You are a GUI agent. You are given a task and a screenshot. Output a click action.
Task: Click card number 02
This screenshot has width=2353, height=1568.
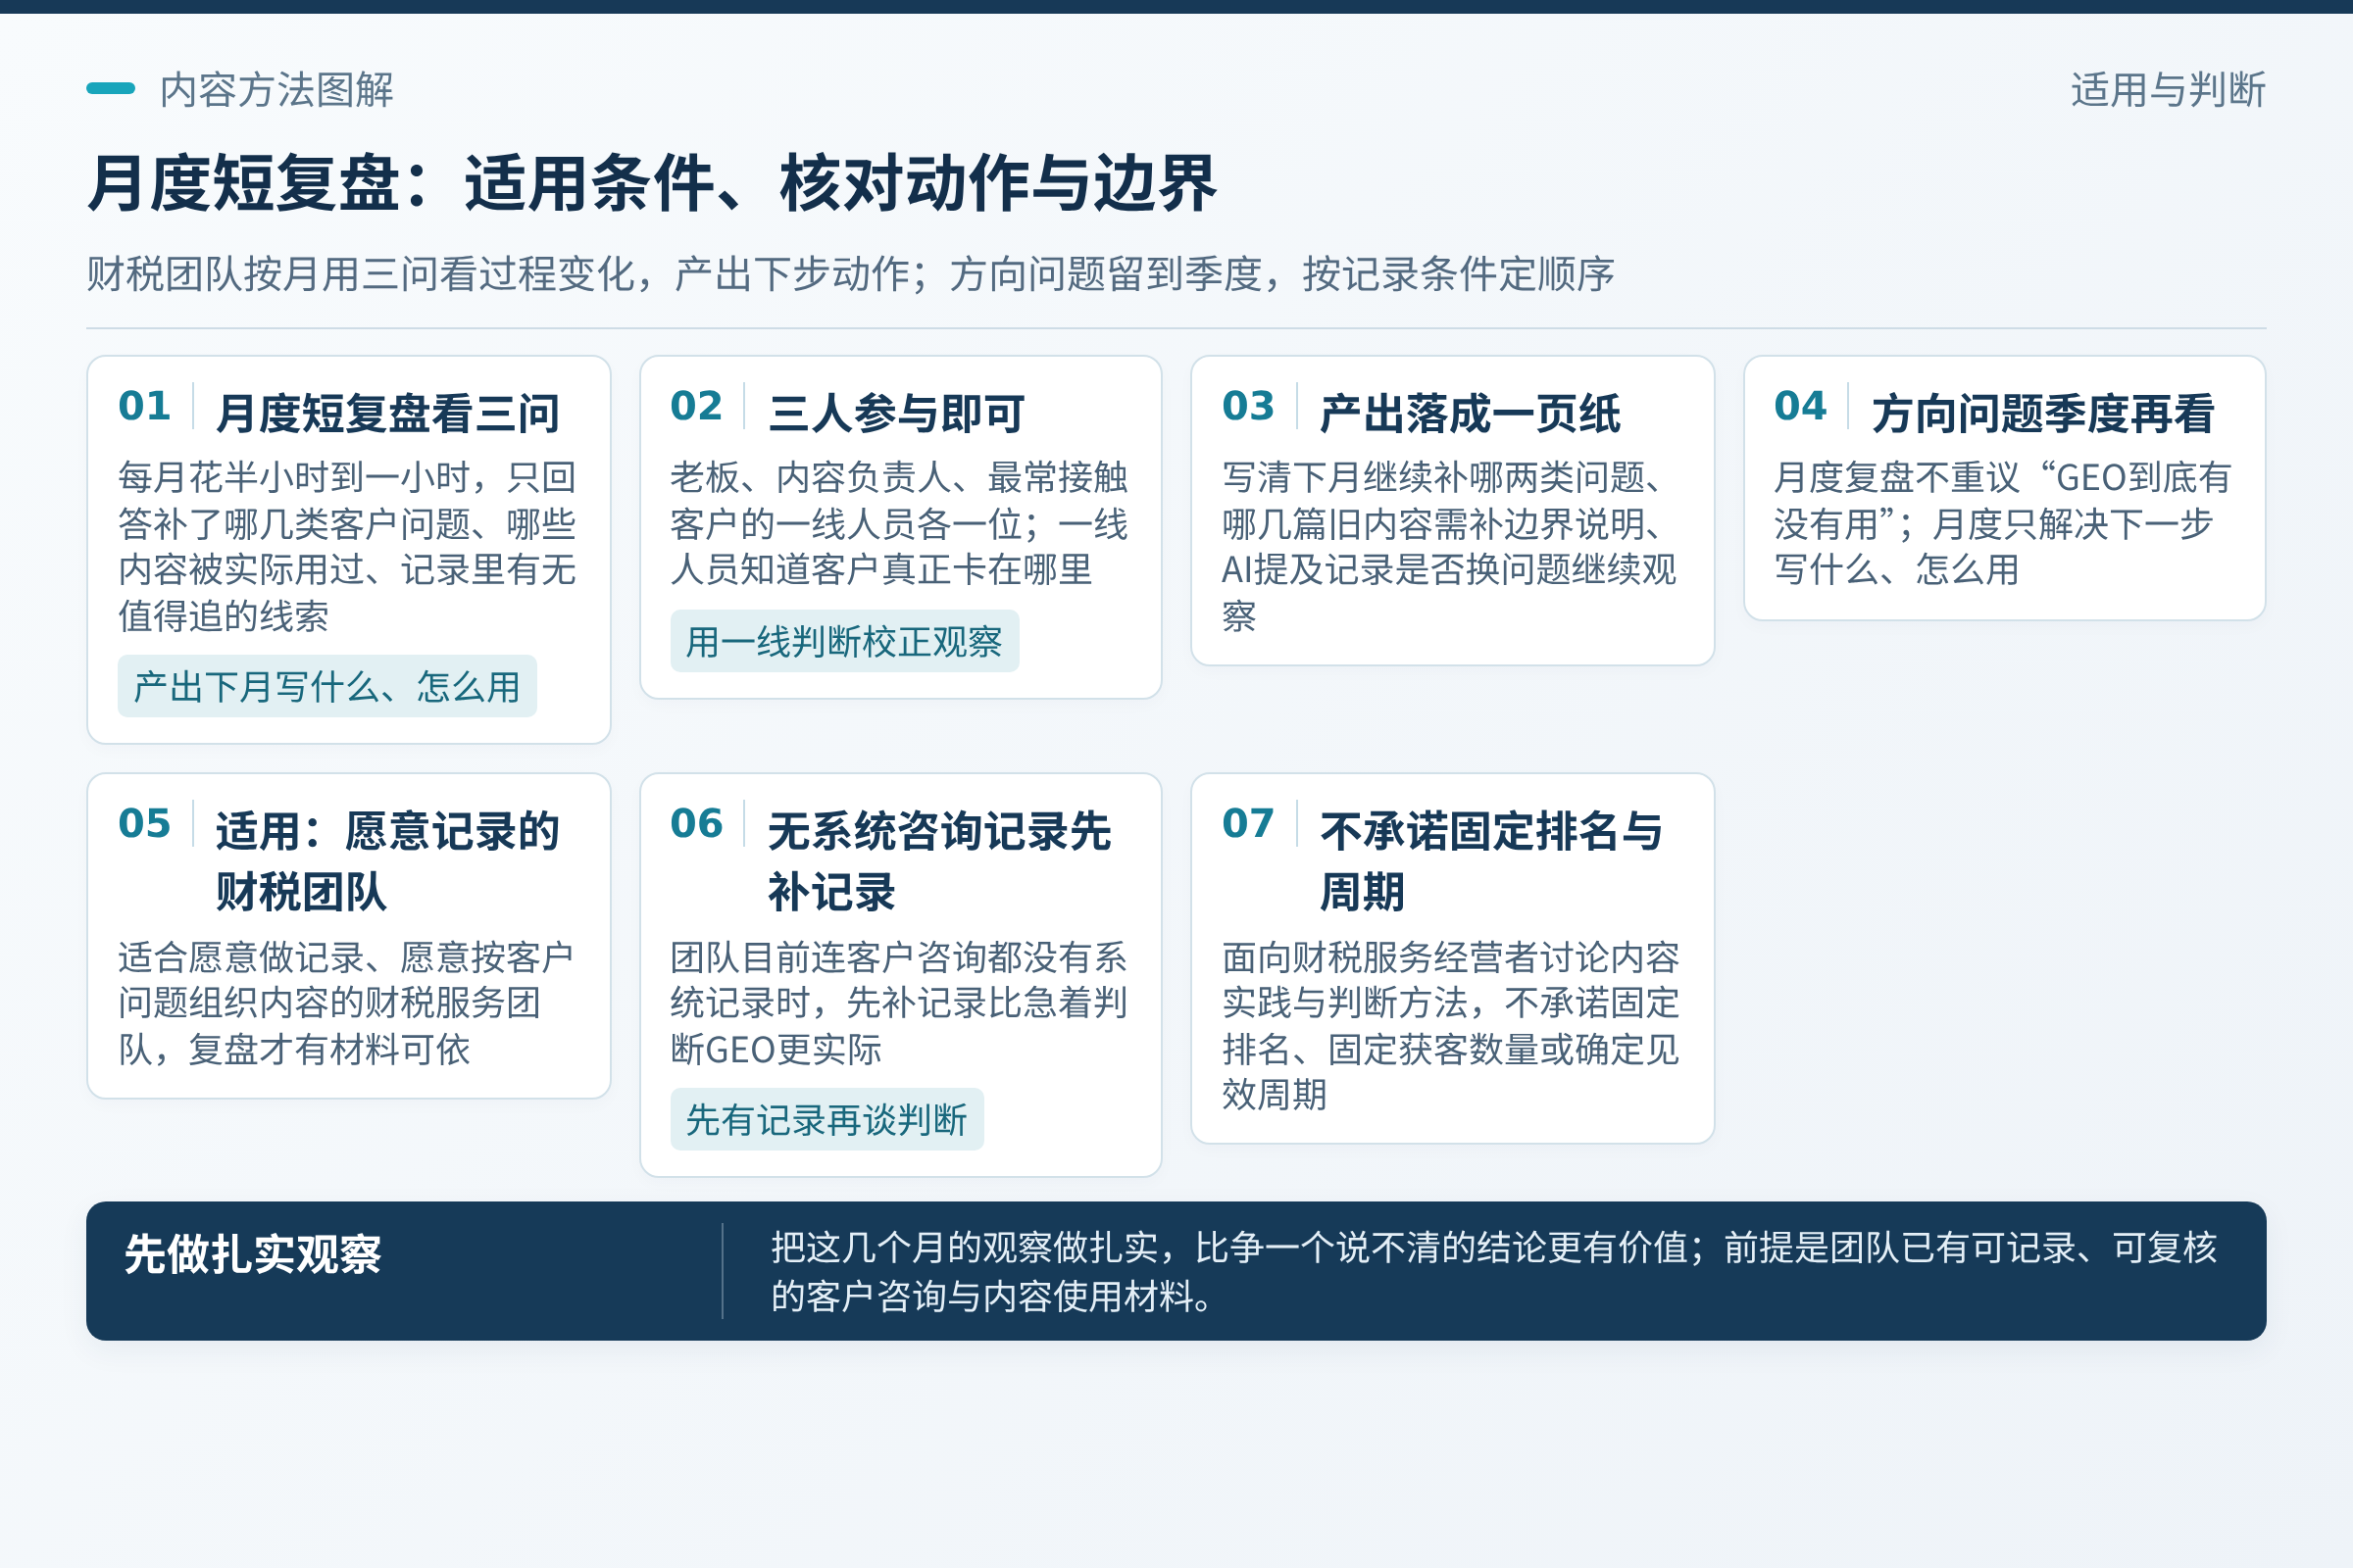pyautogui.click(x=696, y=406)
